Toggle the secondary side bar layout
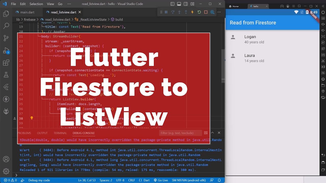Image resolution: width=326 pixels, height=183 pixels. (x=186, y=4)
